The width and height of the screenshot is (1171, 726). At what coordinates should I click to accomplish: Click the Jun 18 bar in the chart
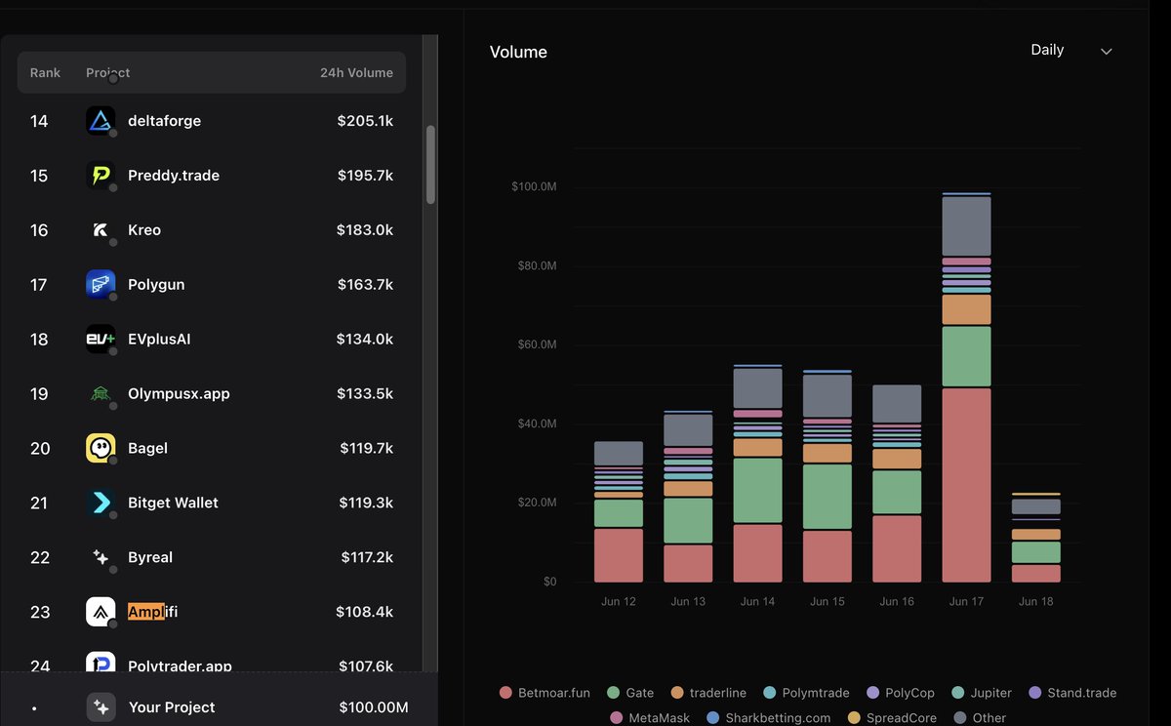[1035, 538]
